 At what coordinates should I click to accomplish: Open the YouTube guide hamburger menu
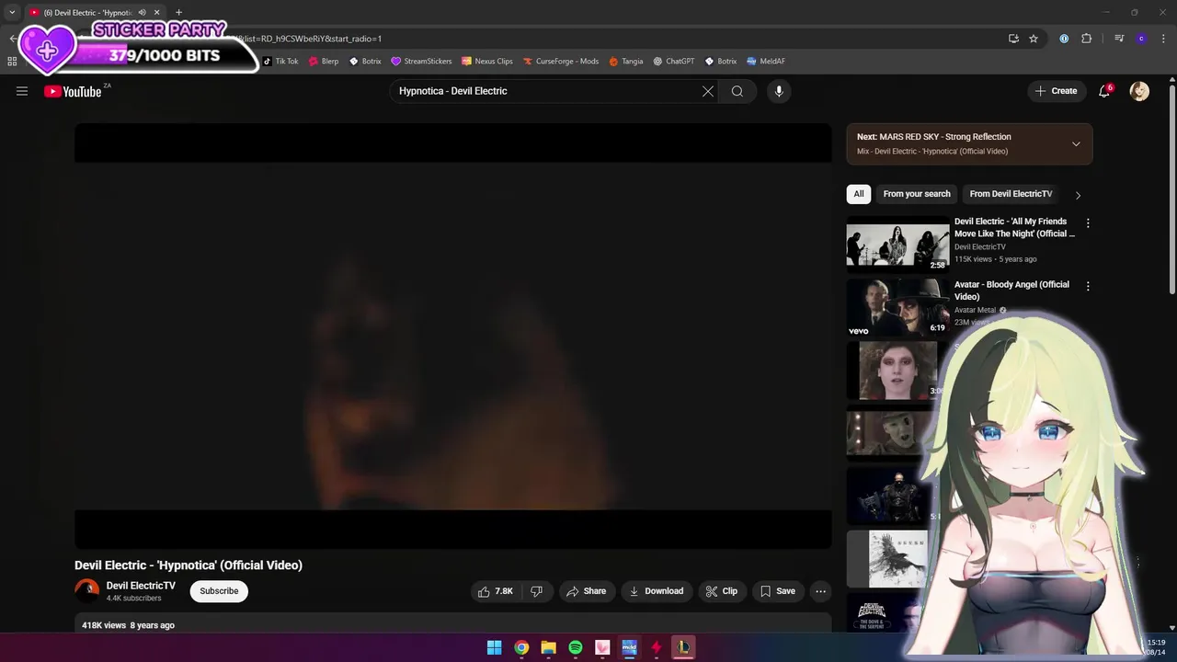[x=22, y=91]
